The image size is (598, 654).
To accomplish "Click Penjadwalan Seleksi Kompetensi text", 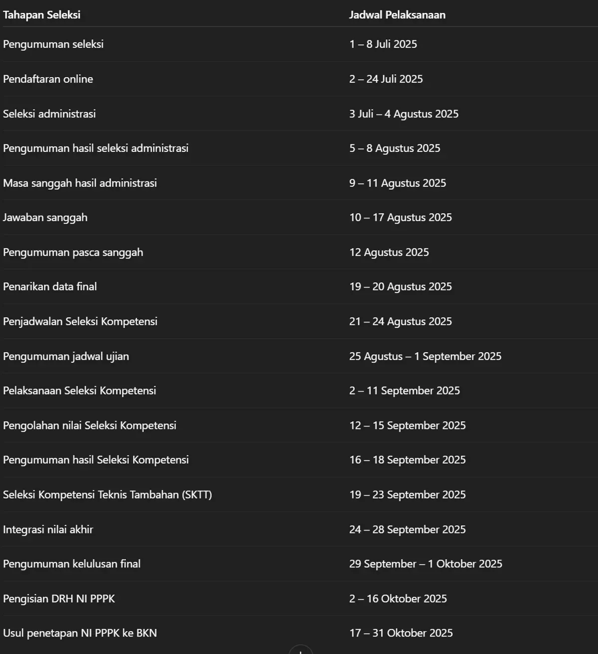I will pyautogui.click(x=80, y=321).
